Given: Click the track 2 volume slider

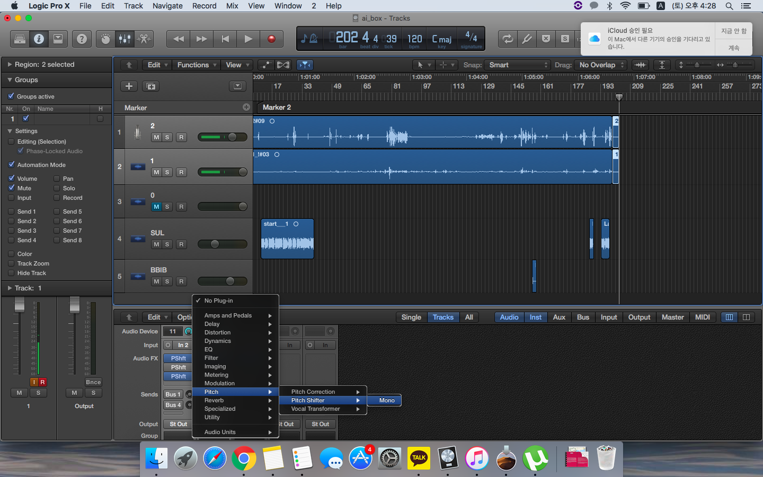Looking at the screenshot, I should 222,172.
